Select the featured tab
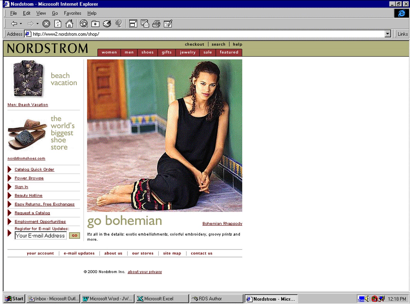 coord(229,52)
